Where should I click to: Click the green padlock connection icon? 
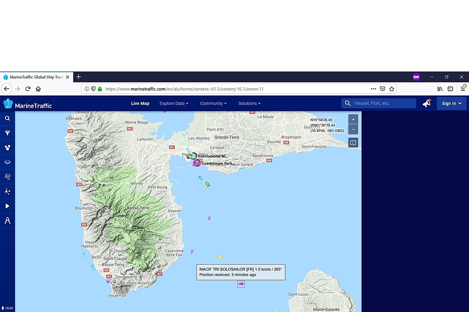click(x=100, y=89)
